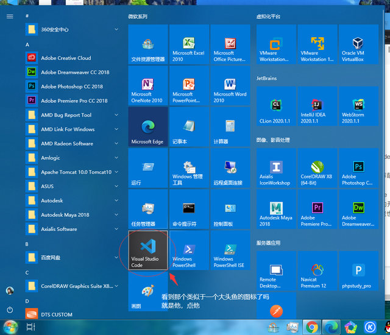The height and width of the screenshot is (335, 390).
Task: Open Microsoft Edge from taskbar
Action: pos(331,327)
